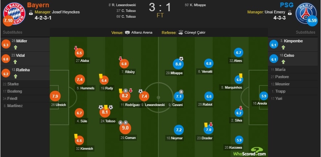Click the green sub arrow under Müller

[16, 47]
